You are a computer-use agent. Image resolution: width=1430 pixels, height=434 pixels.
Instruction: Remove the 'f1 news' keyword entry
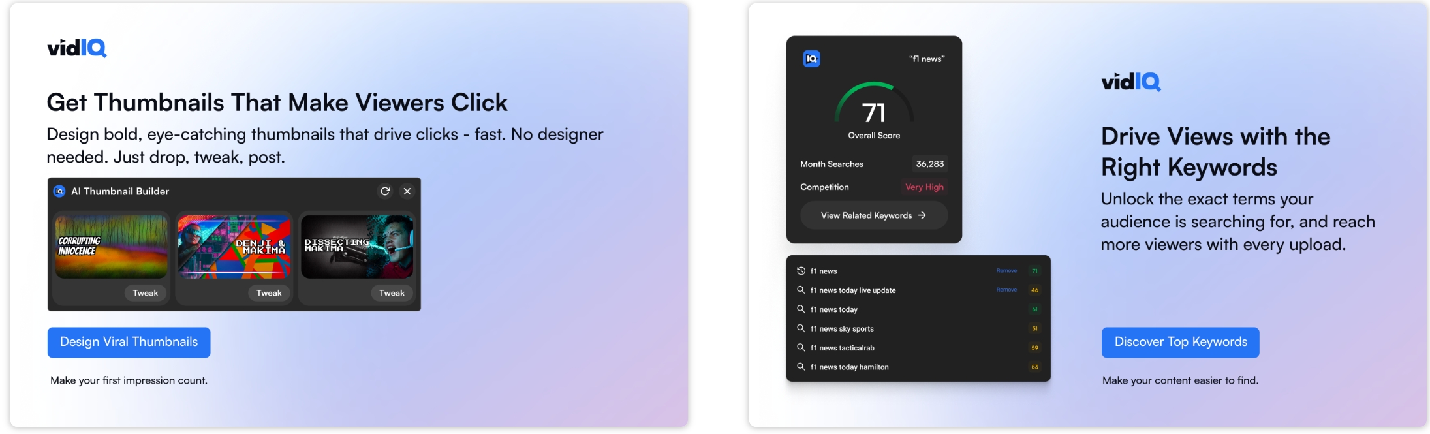[x=1006, y=271]
